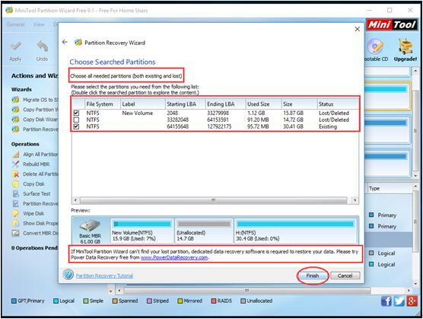423x319 pixels.
Task: Click the partition list scroll left arrow
Action: pos(75,200)
